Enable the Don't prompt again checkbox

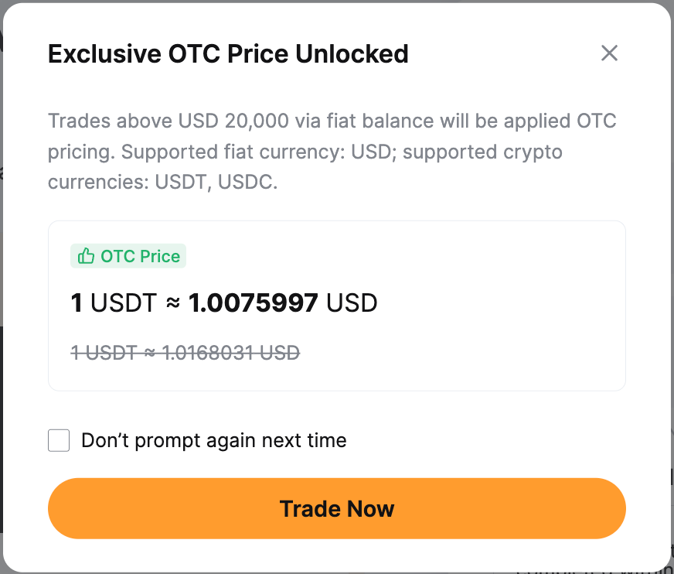(x=59, y=441)
